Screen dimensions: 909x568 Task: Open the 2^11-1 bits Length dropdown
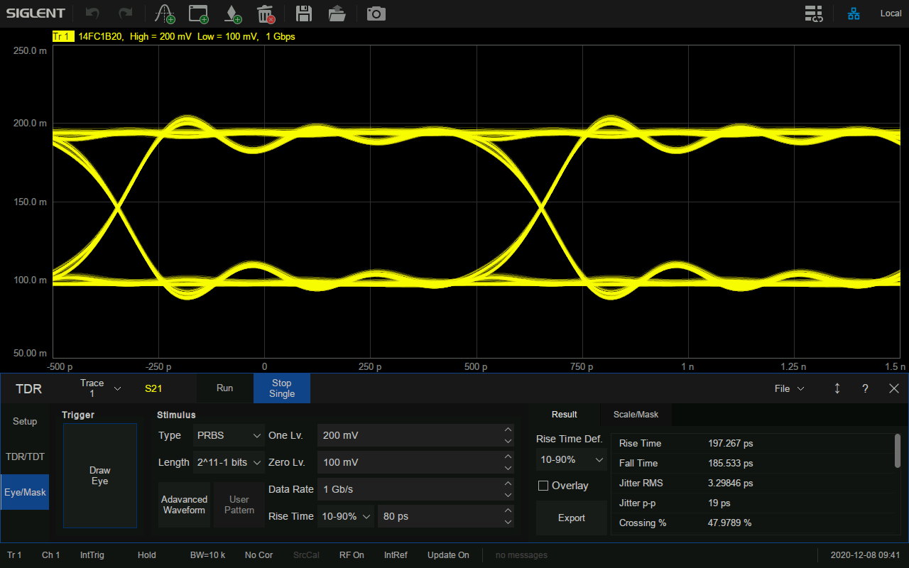pos(229,462)
